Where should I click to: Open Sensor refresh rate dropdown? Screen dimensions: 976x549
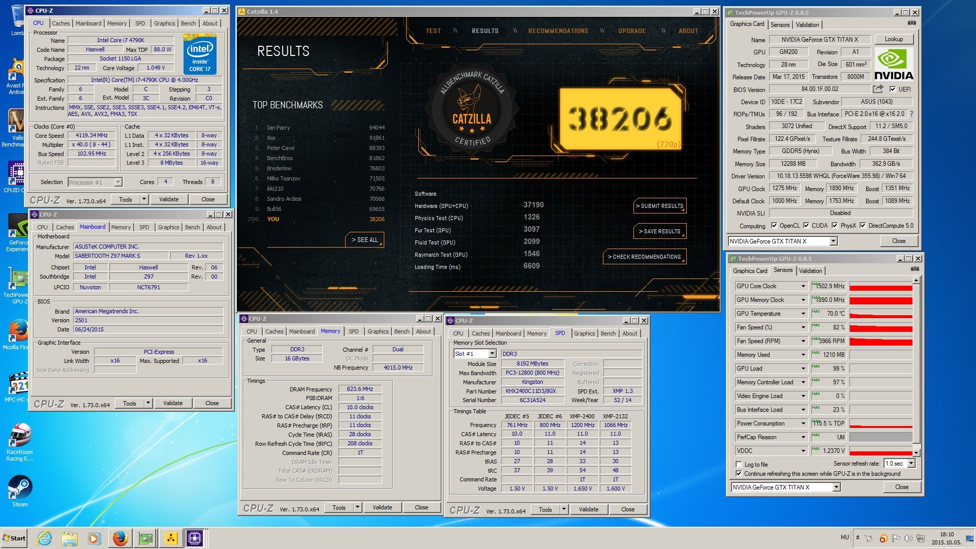tap(911, 464)
